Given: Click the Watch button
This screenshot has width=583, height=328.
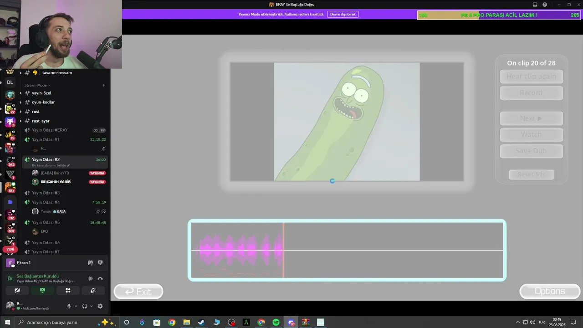Looking at the screenshot, I should [x=532, y=135].
